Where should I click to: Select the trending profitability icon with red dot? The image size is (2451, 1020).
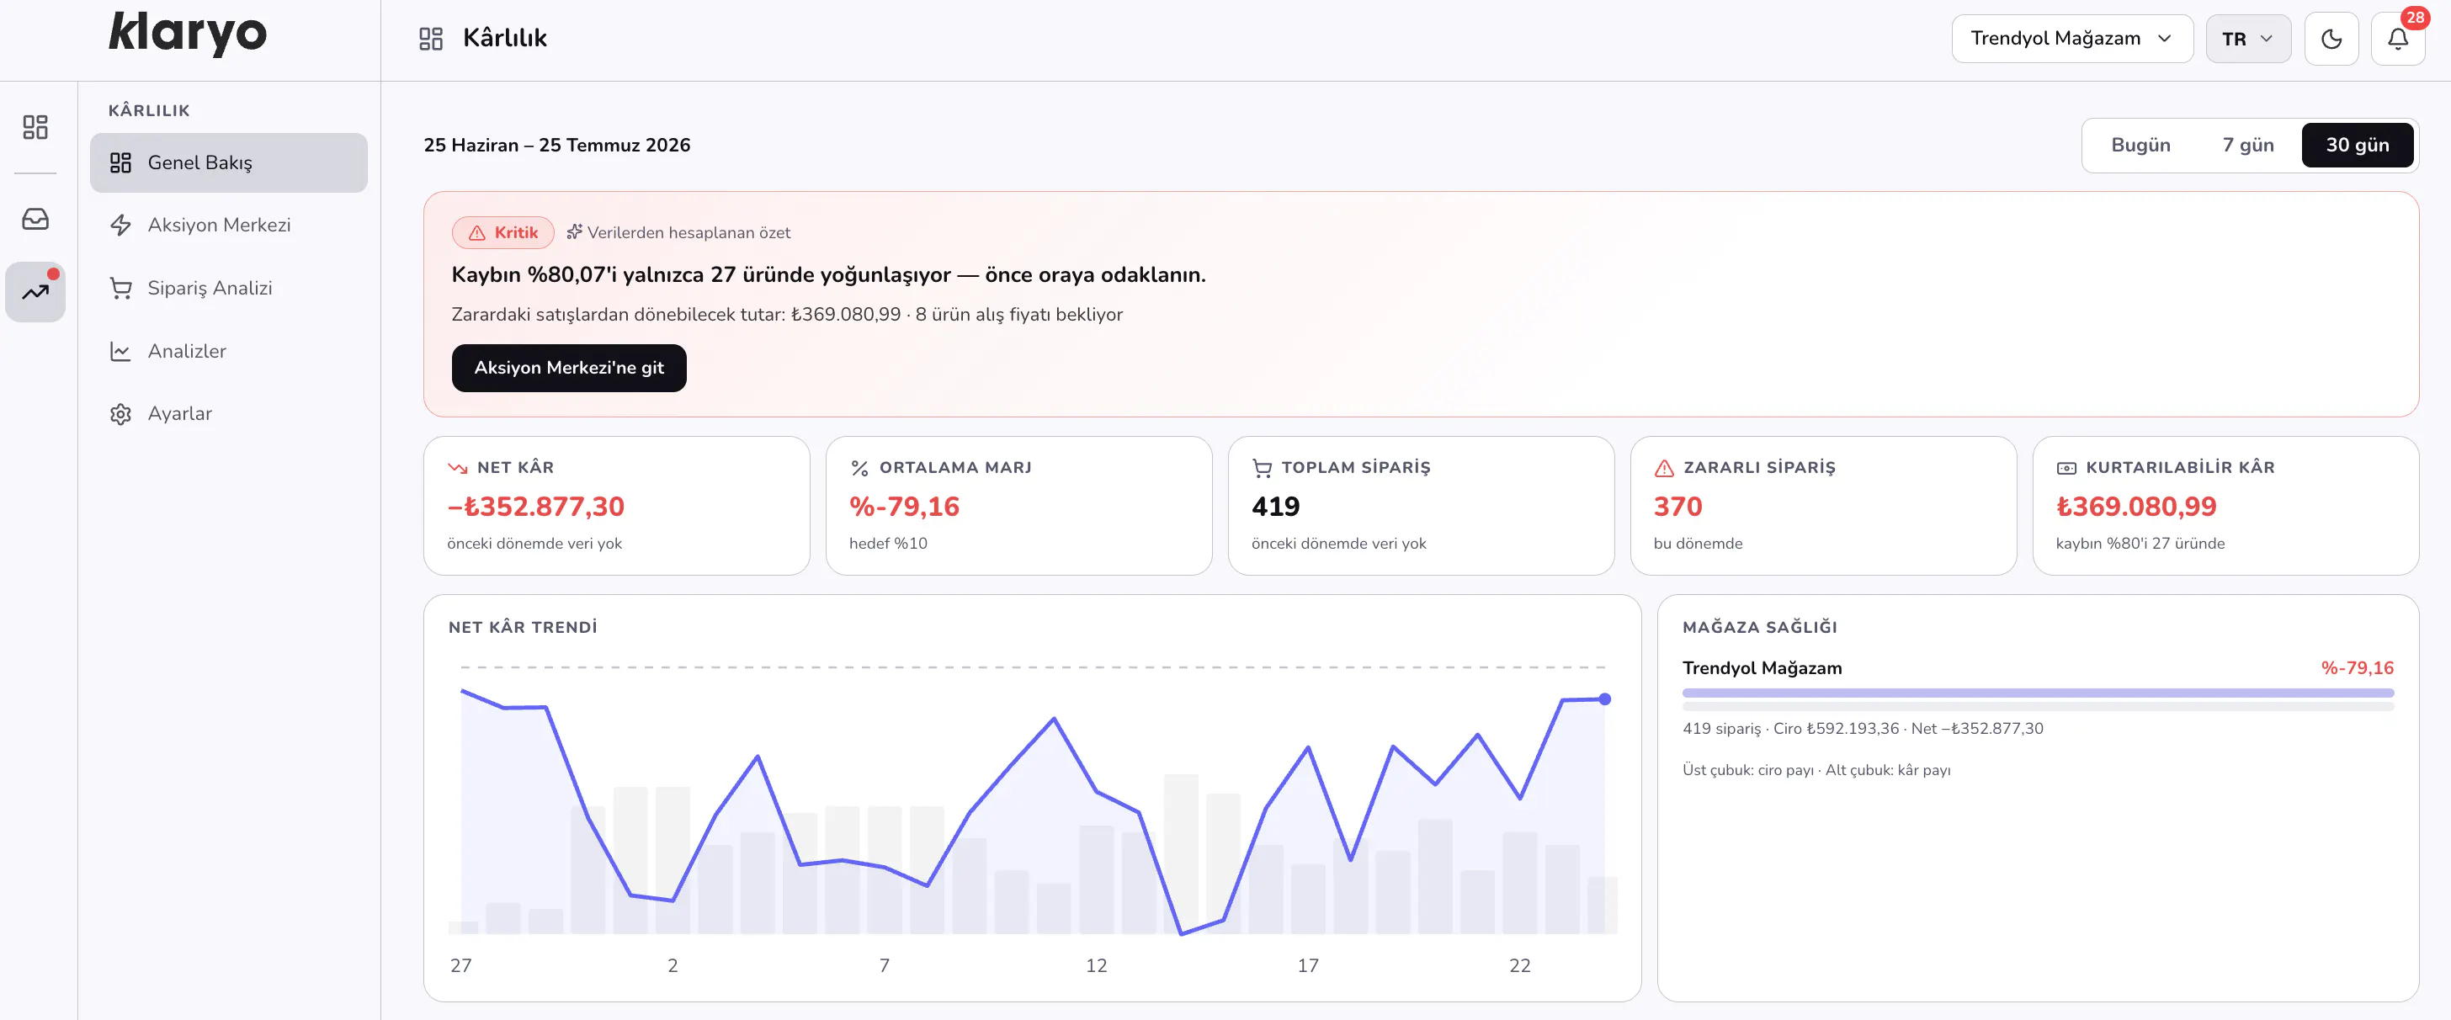35,292
